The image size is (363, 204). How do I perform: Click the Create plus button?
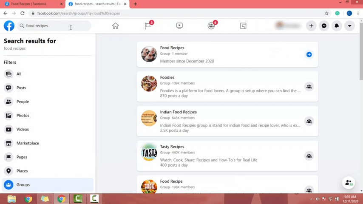click(x=311, y=25)
